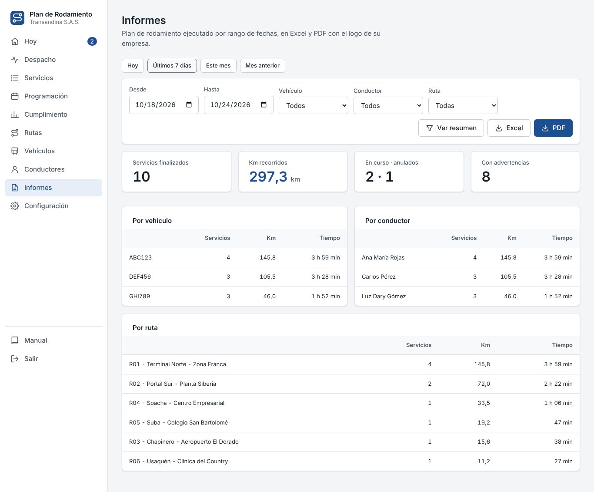Click the Plan de Rodamiento logo icon
This screenshot has height=492, width=594.
[17, 18]
